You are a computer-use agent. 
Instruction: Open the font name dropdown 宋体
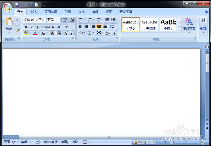[x=45, y=20]
